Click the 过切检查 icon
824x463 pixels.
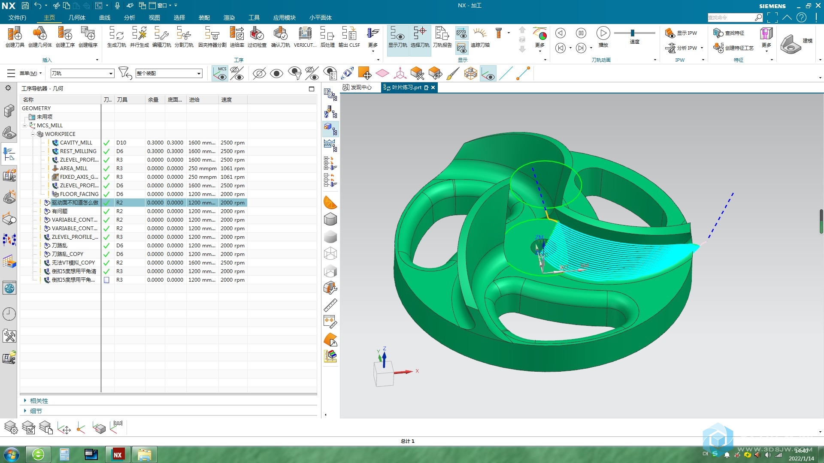click(257, 36)
